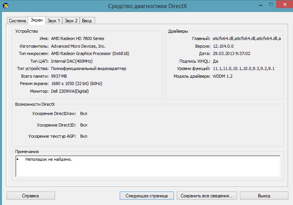The image size is (293, 205).
Task: Open the Ввод tab
Action: [x=87, y=21]
